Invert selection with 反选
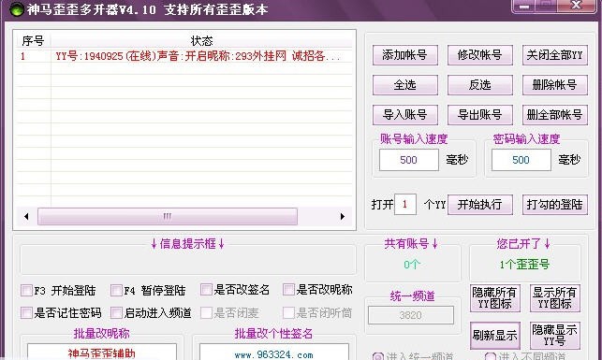The height and width of the screenshot is (360, 602). click(480, 85)
